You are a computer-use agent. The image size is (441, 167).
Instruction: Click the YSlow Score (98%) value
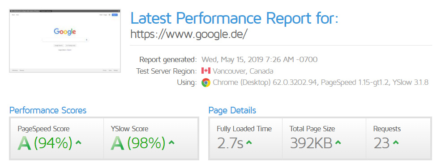(146, 143)
